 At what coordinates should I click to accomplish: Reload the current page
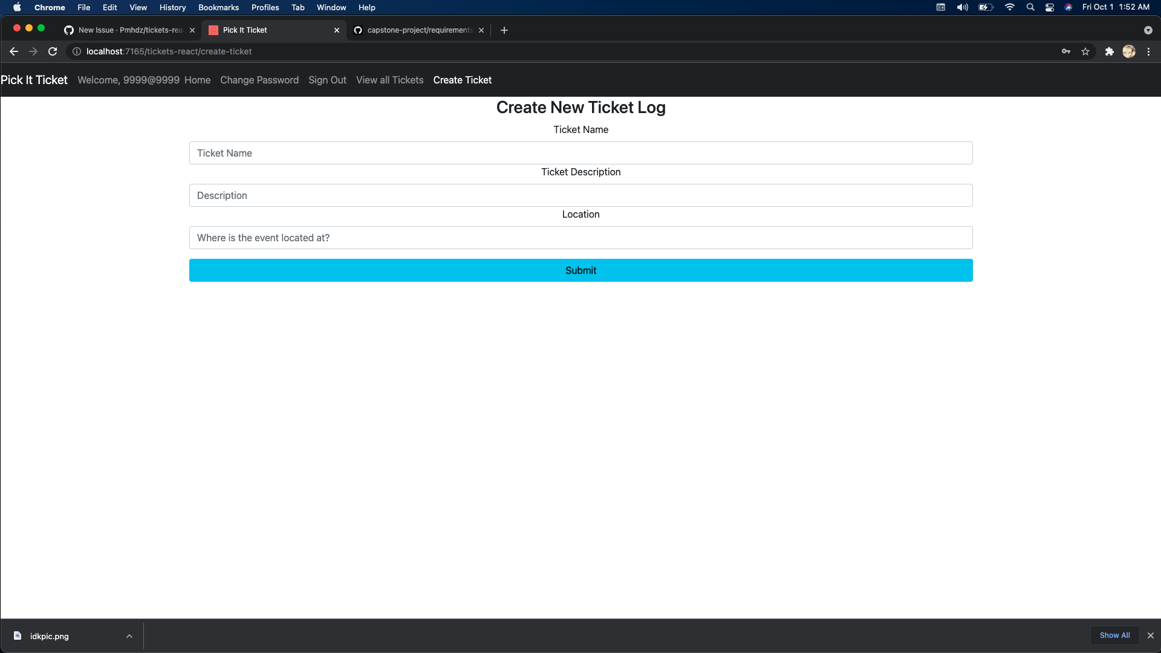click(x=53, y=51)
